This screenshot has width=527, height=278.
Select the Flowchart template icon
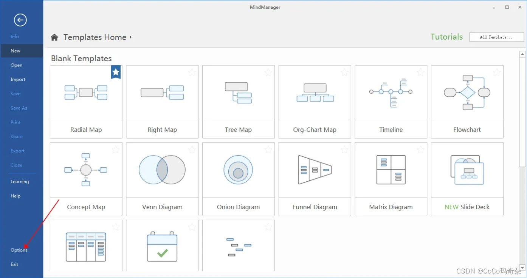(467, 92)
